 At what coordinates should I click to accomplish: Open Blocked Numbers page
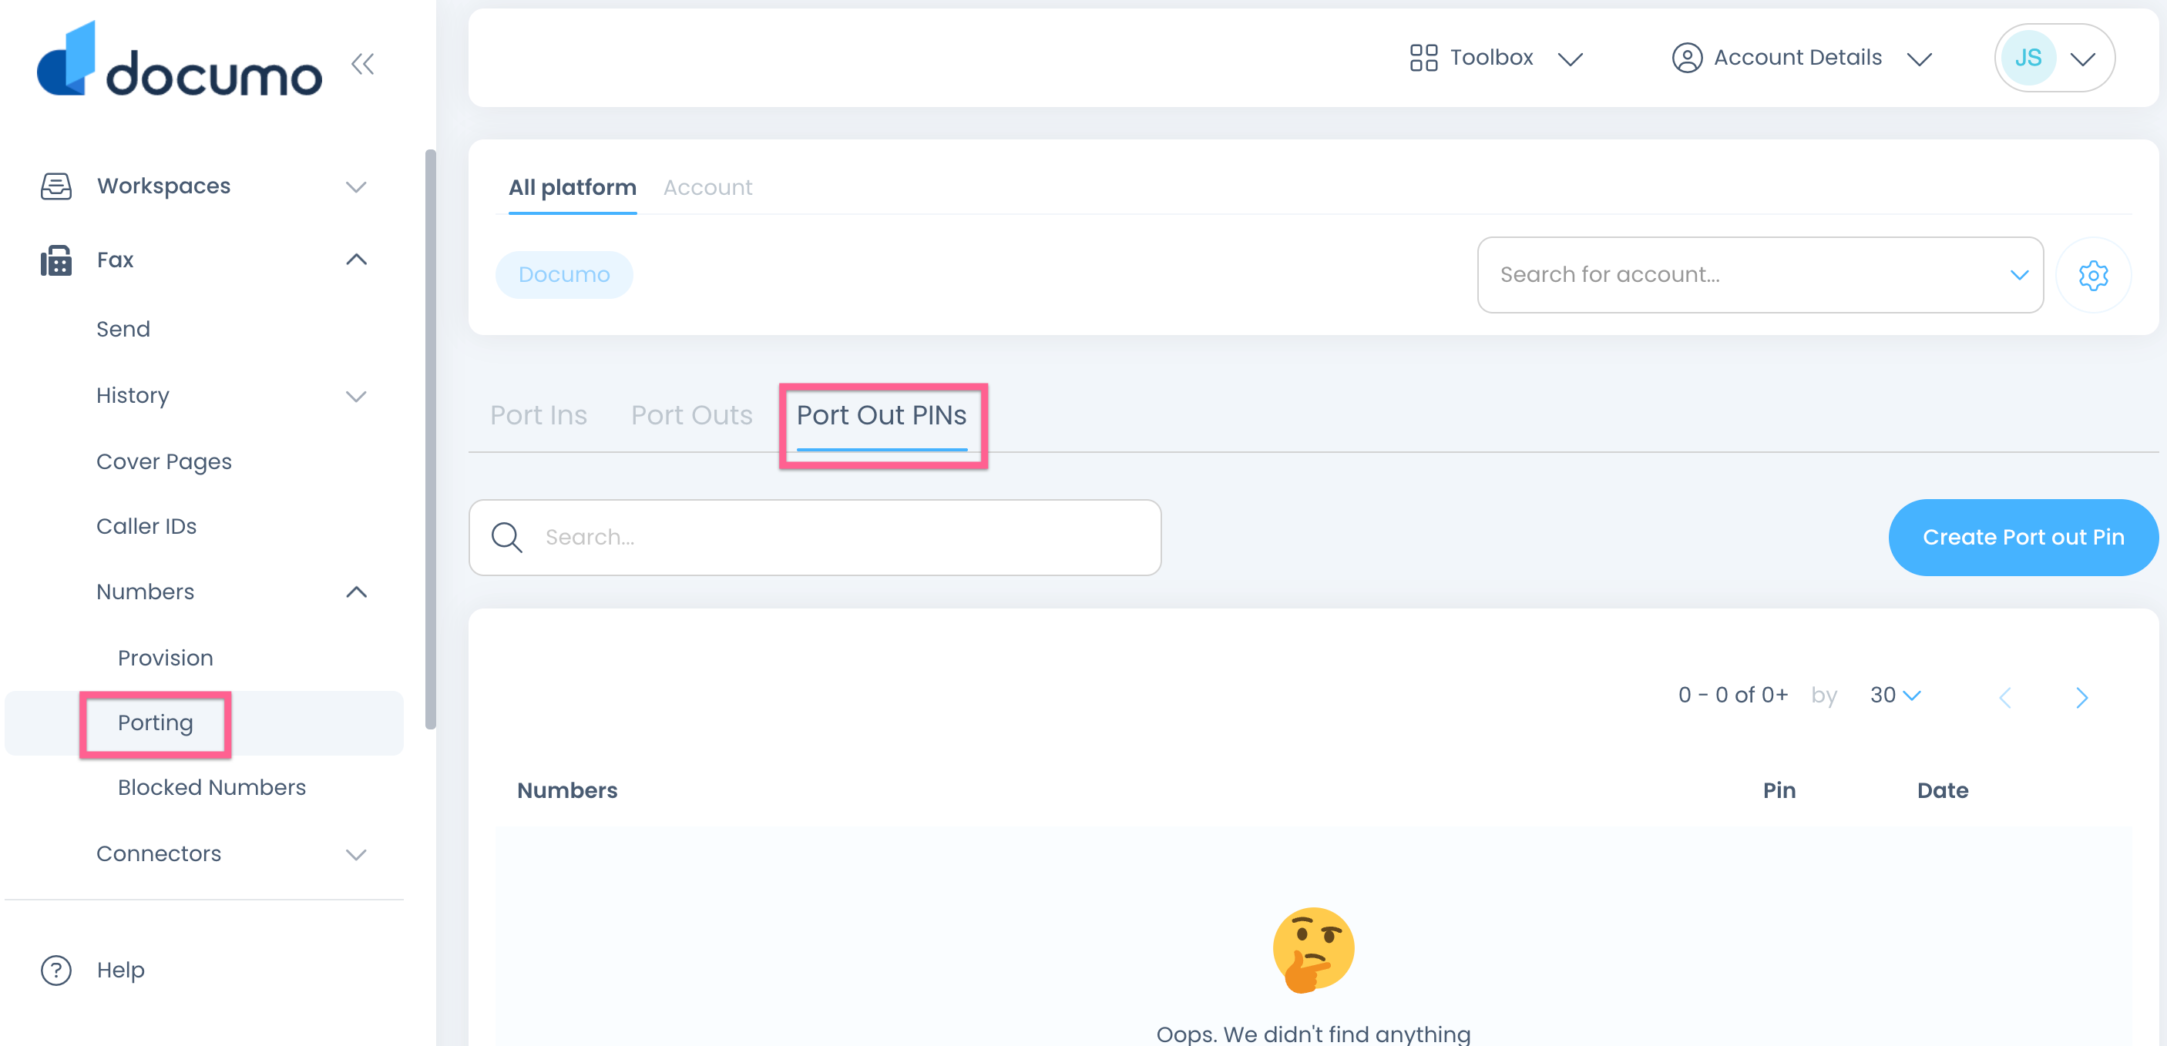211,787
